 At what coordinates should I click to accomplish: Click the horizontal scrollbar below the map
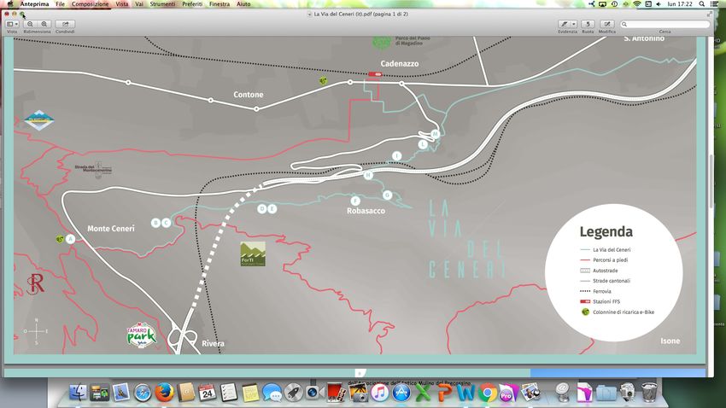(359, 373)
